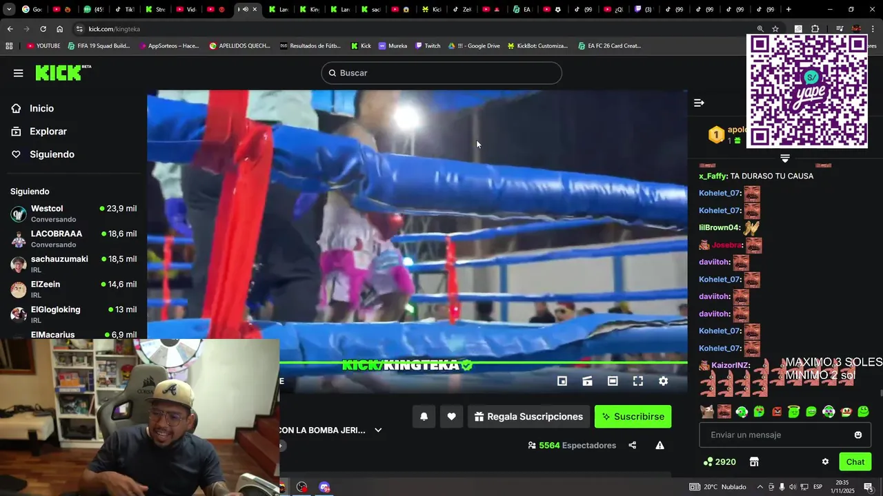Expand the pinned chat chevron arrow
This screenshot has width=883, height=496.
pyautogui.click(x=785, y=158)
